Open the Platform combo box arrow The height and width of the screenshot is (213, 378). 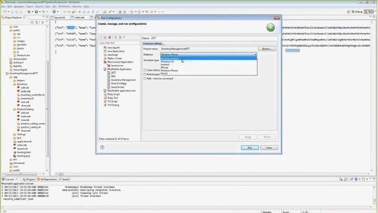[255, 55]
